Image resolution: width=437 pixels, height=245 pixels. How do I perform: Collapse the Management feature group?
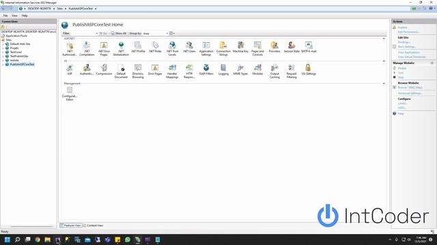pos(384,83)
